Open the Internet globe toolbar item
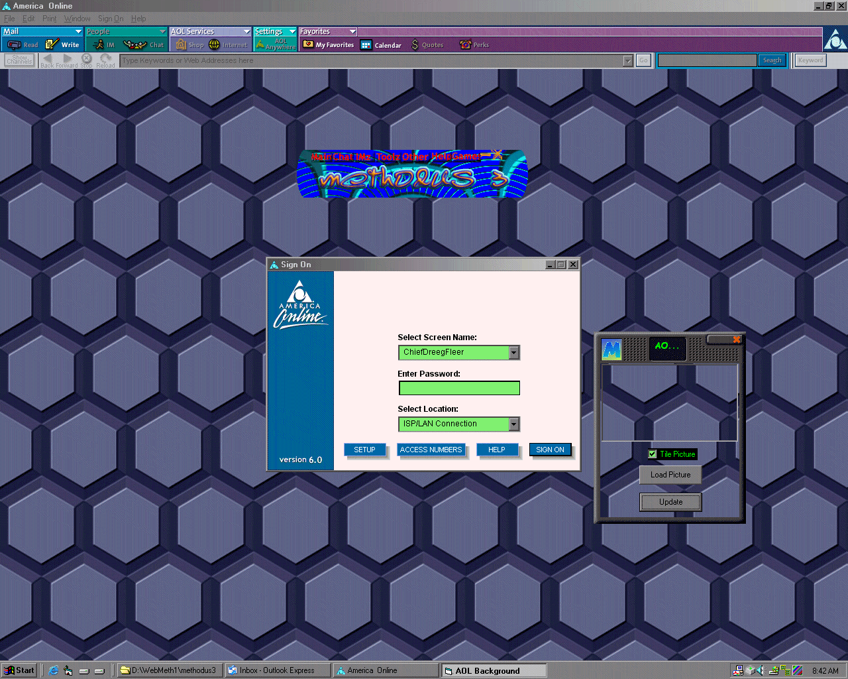This screenshot has height=679, width=848. 228,45
